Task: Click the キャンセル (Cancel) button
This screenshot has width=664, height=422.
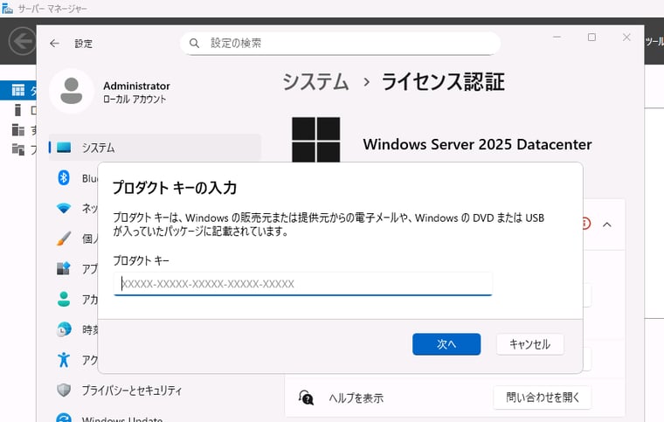Action: tap(529, 344)
